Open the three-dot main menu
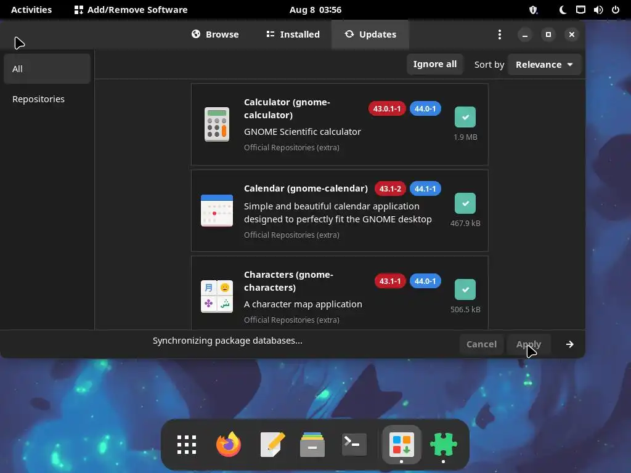 pos(499,34)
